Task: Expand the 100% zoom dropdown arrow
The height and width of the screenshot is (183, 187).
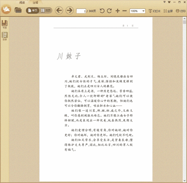Action: coord(143,11)
